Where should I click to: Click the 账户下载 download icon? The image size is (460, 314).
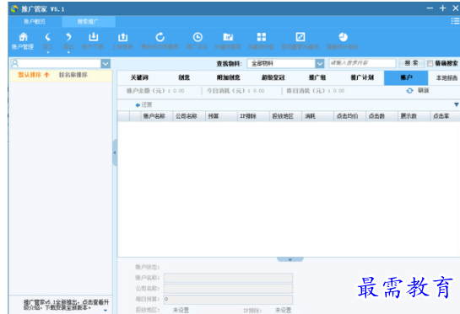(x=94, y=37)
